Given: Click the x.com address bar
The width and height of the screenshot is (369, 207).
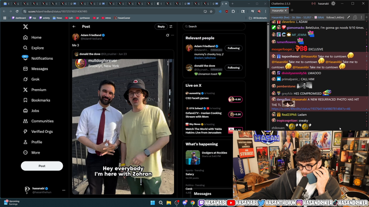Looking at the screenshot, I should coord(113,11).
